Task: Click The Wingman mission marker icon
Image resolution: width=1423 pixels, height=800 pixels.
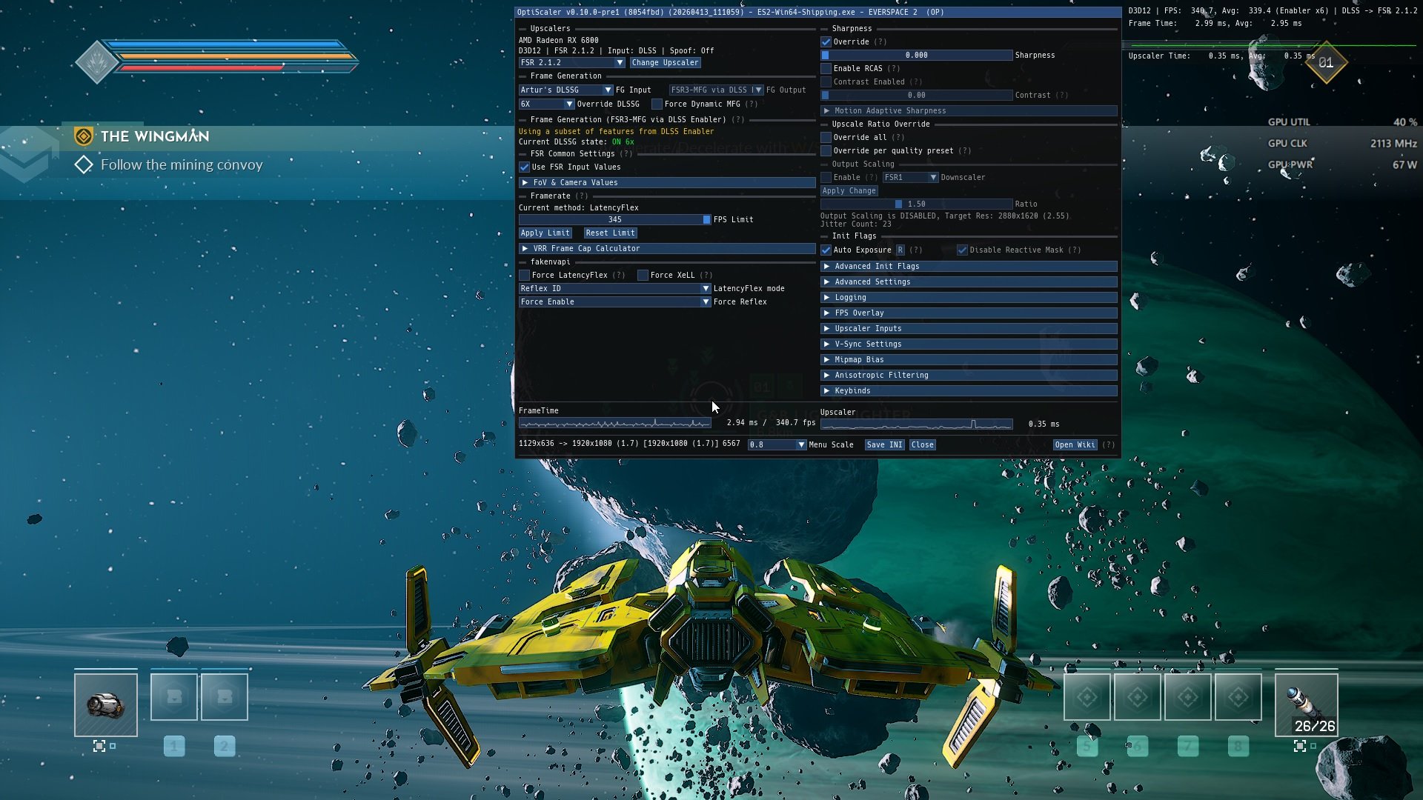Action: point(84,136)
